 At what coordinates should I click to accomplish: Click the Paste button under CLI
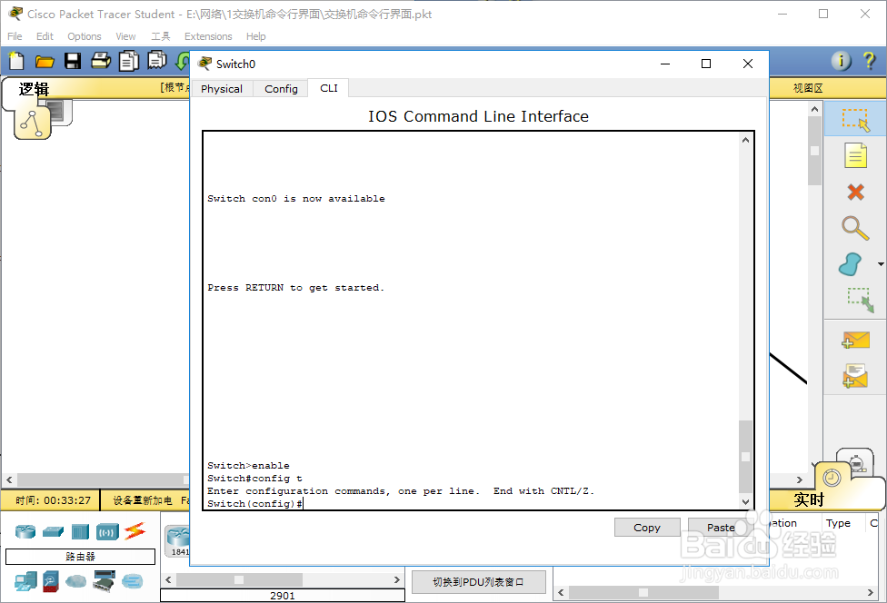[x=721, y=528]
